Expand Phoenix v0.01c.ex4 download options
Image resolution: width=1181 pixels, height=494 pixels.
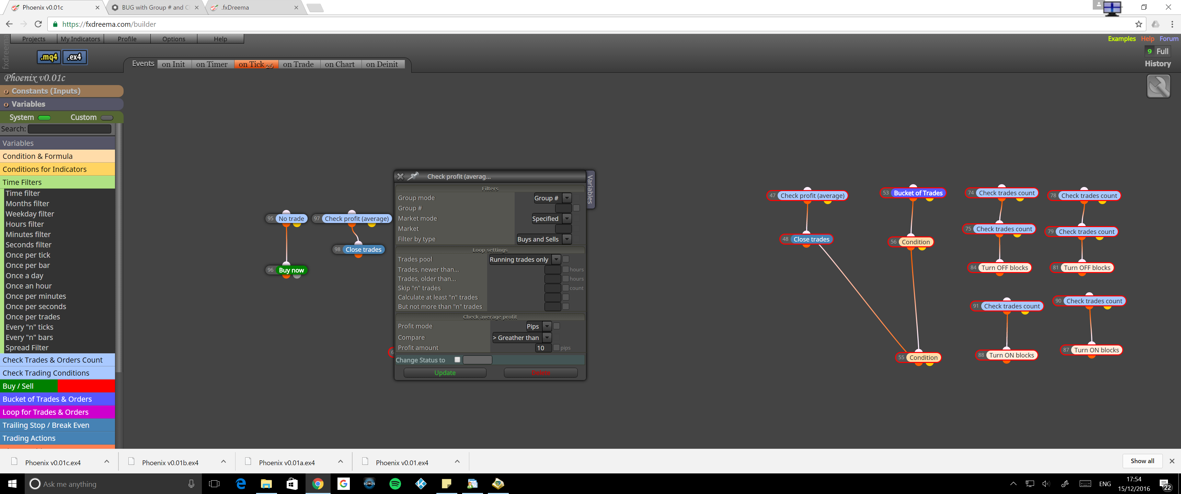106,461
